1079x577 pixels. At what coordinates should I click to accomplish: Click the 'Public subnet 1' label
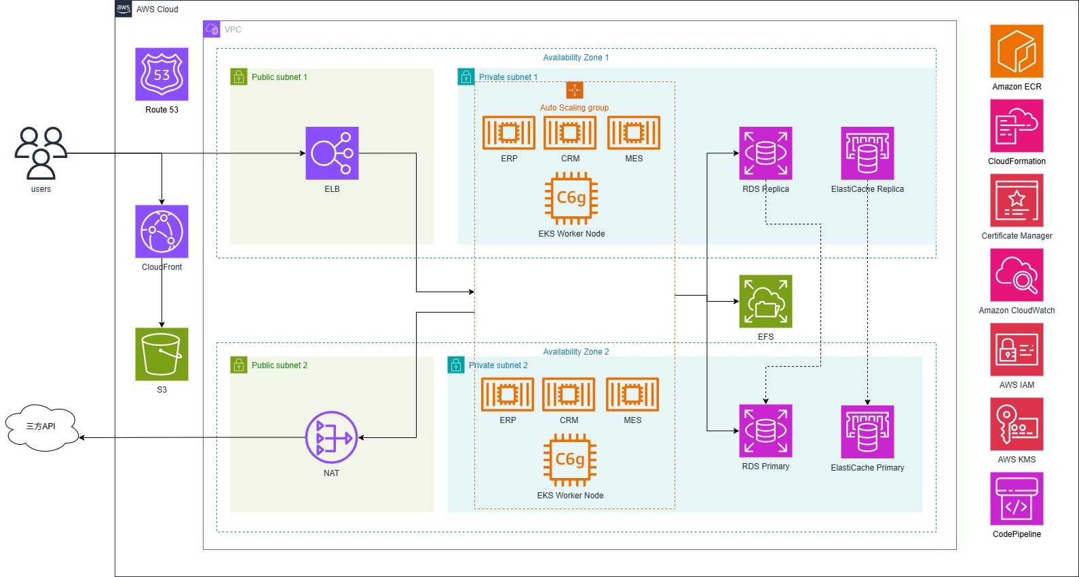[280, 77]
